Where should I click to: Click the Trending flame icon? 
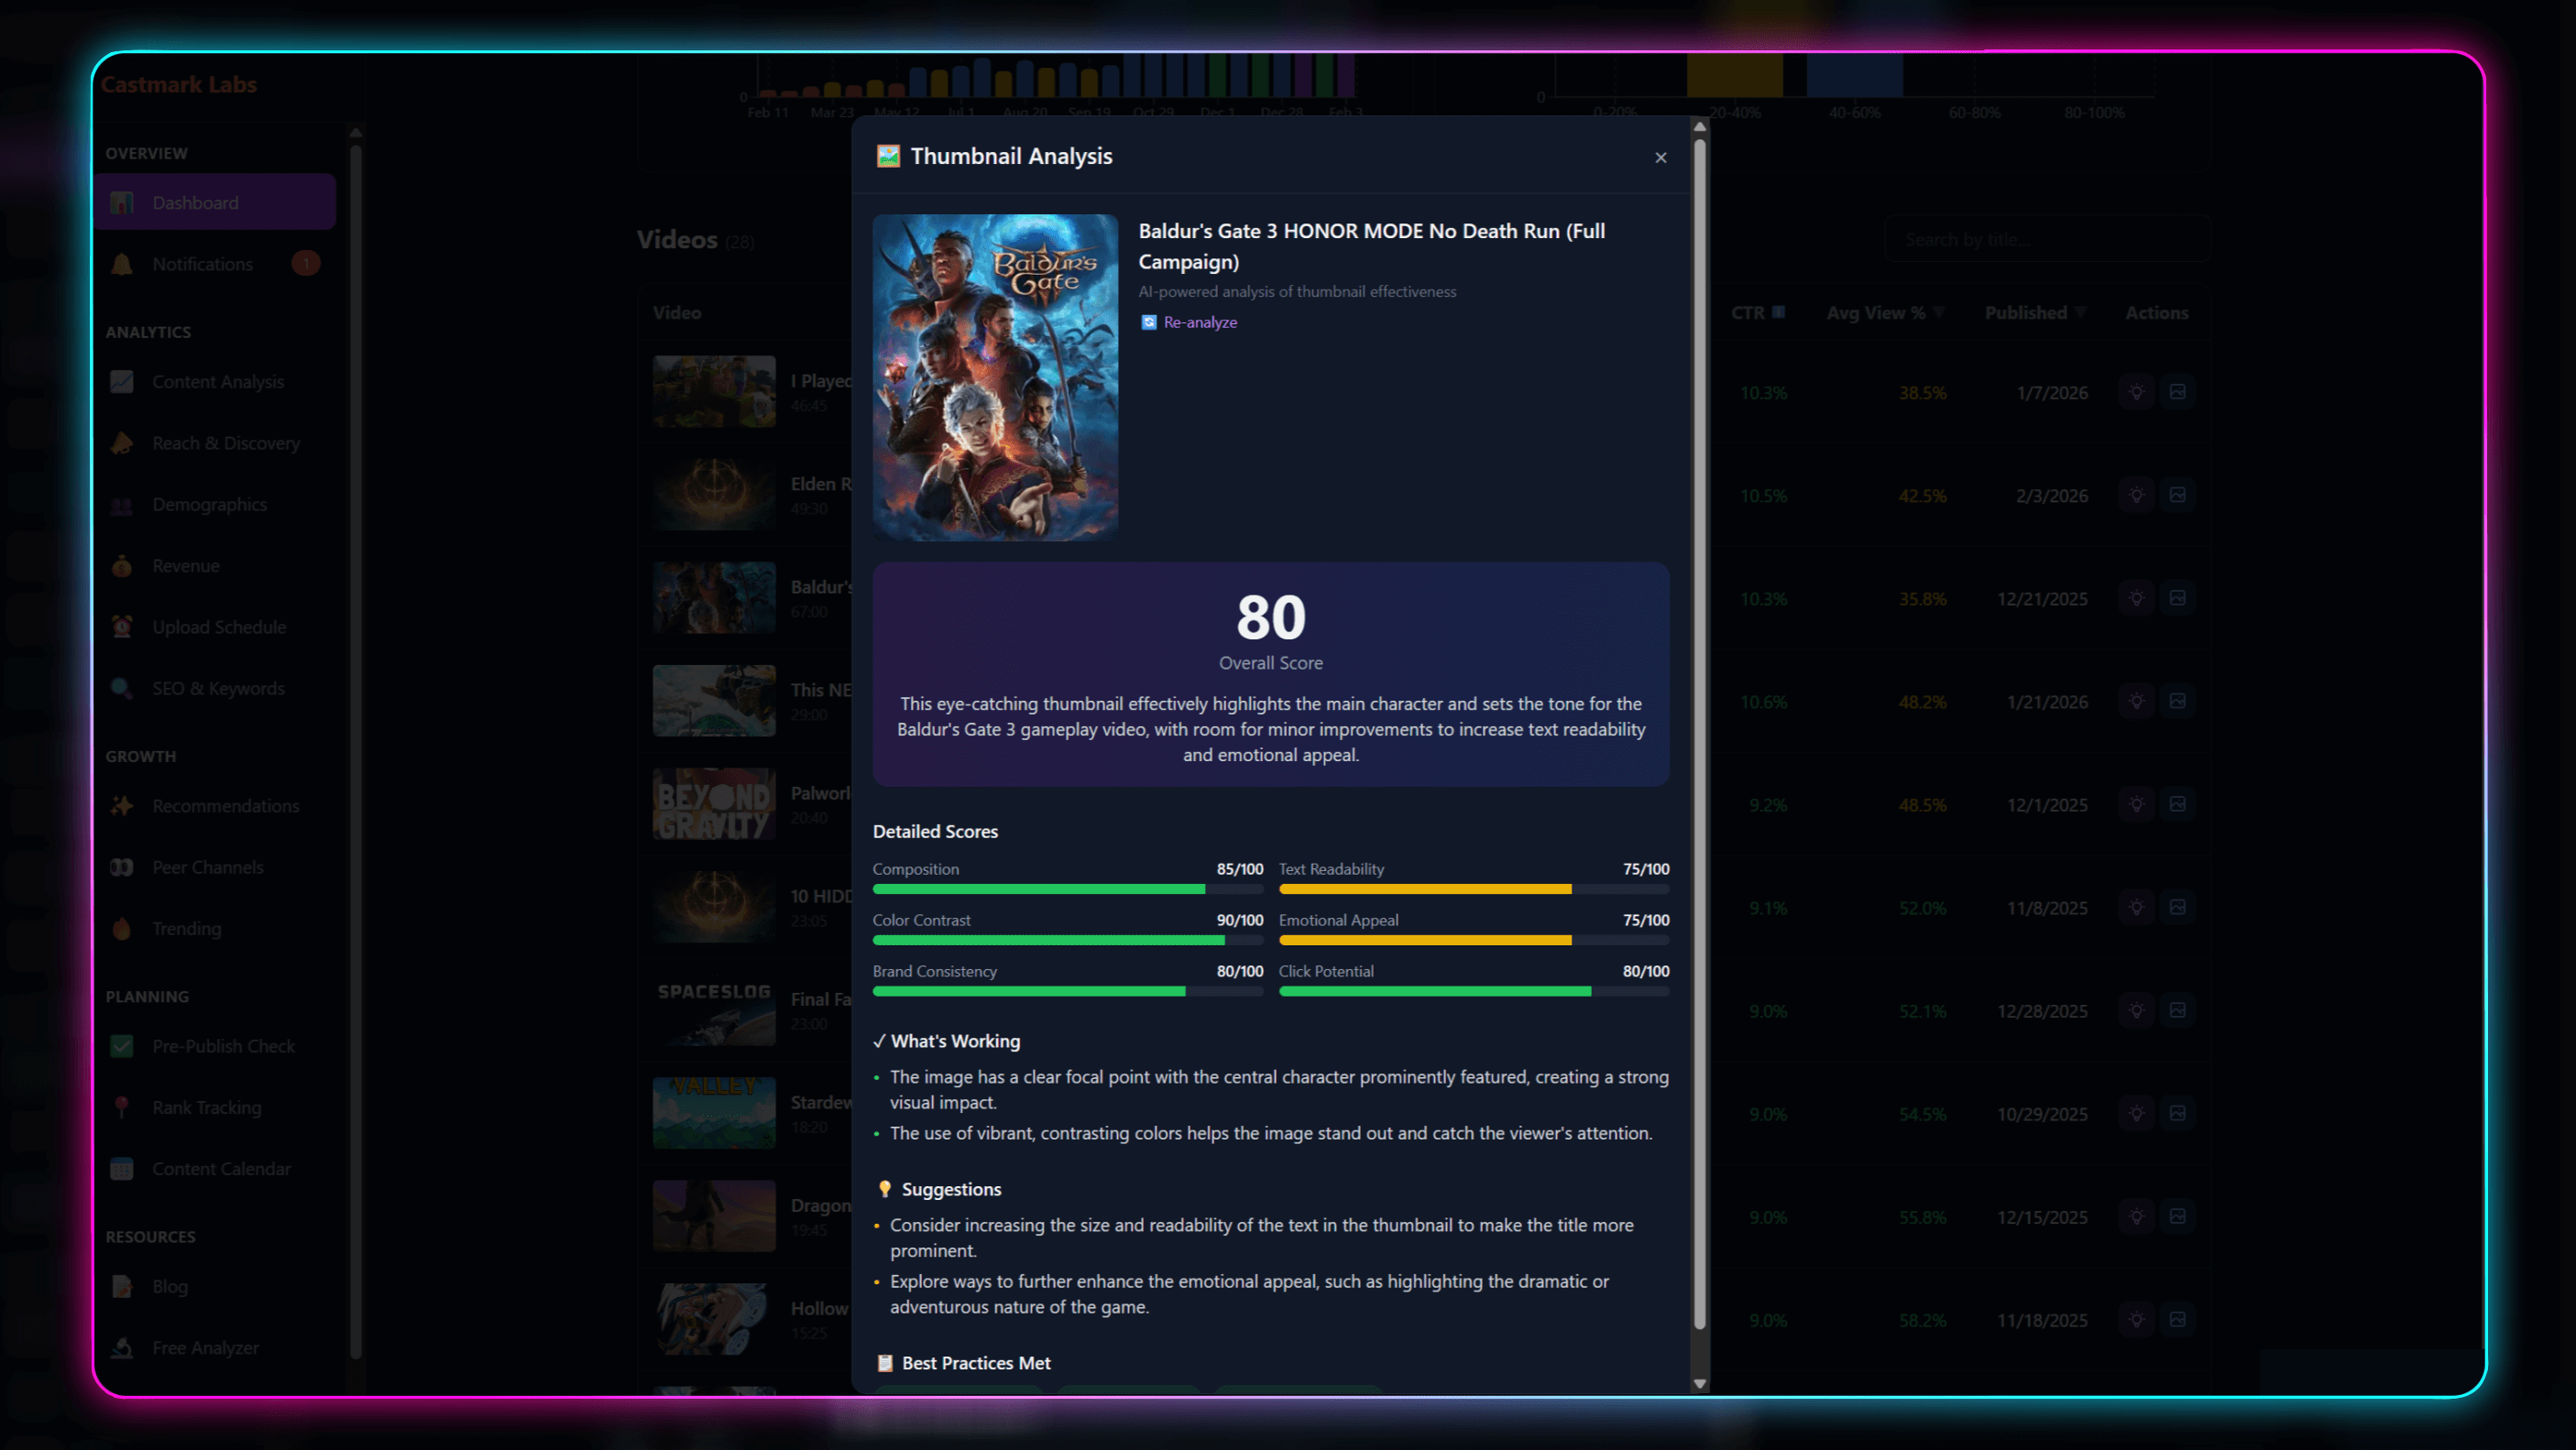pyautogui.click(x=122, y=929)
